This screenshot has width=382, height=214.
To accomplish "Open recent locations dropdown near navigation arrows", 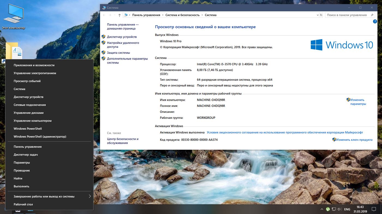I will (115, 15).
